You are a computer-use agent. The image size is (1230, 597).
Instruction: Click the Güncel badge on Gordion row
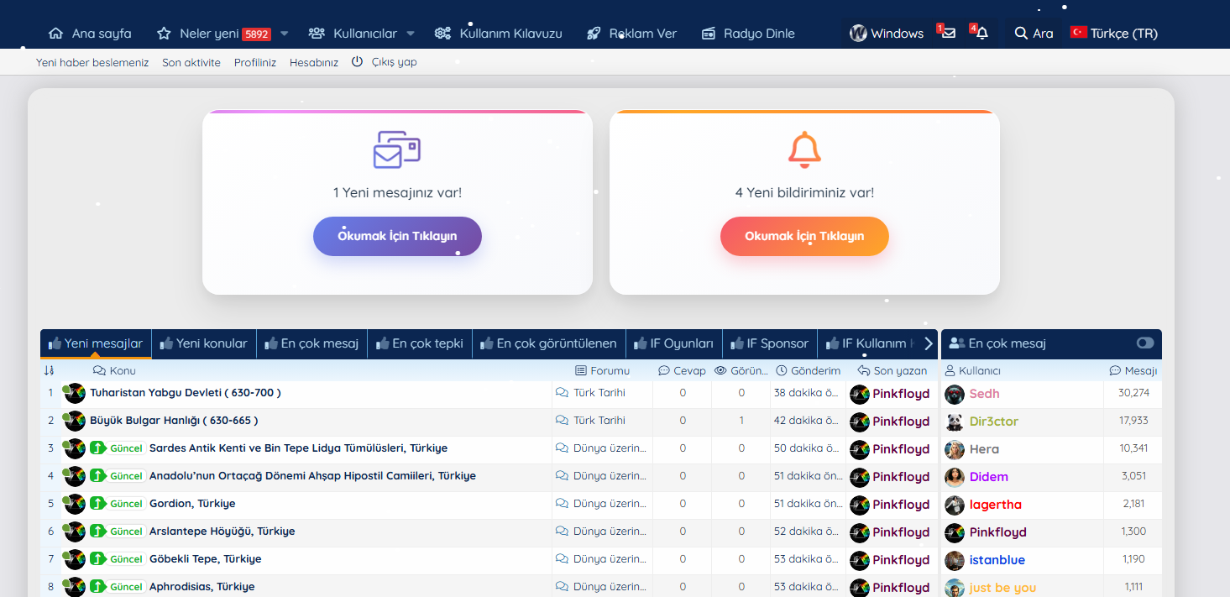click(x=117, y=504)
